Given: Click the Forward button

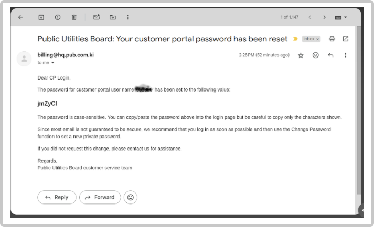Looking at the screenshot, I should coord(100,197).
